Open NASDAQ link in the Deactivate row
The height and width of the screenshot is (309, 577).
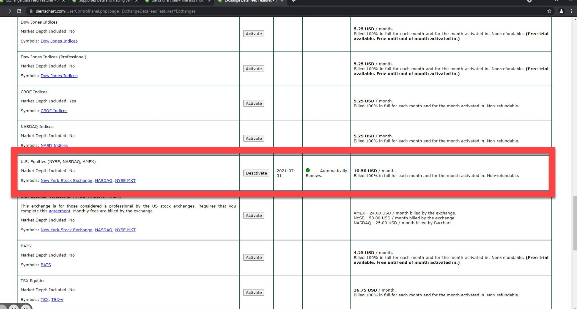pyautogui.click(x=104, y=181)
